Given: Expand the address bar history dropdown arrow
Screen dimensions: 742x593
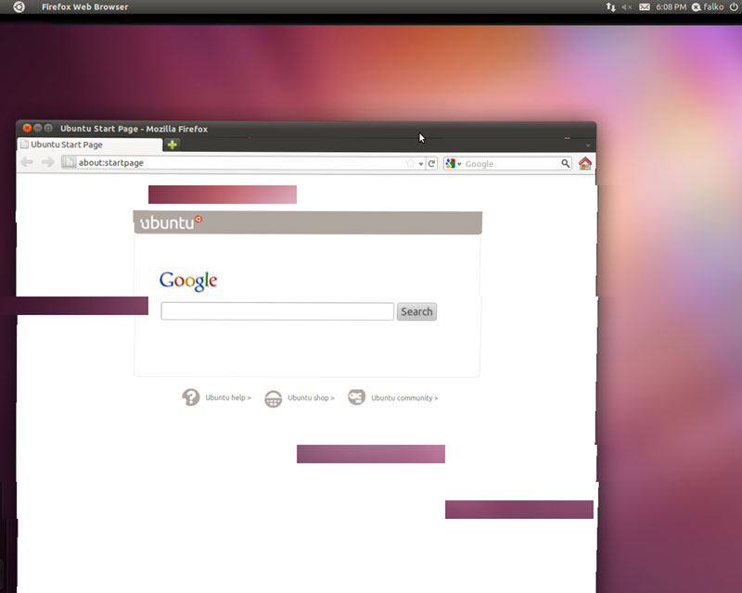Looking at the screenshot, I should tap(421, 164).
